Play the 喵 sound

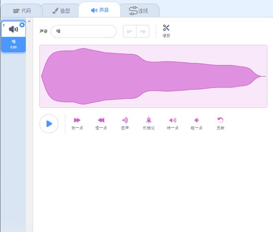coord(49,124)
